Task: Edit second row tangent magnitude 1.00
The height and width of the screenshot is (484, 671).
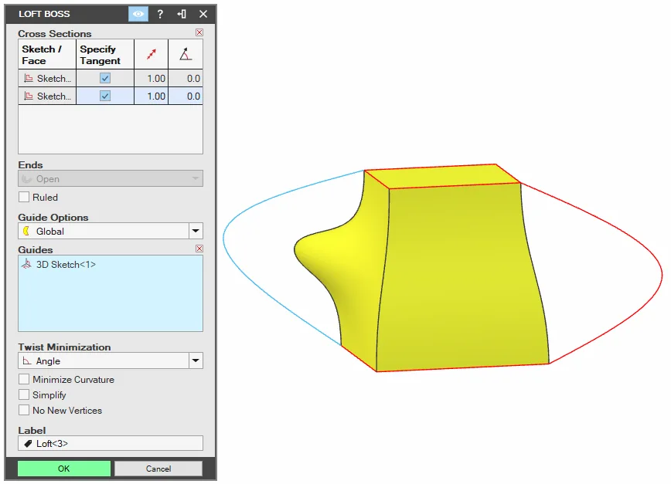Action: (152, 96)
